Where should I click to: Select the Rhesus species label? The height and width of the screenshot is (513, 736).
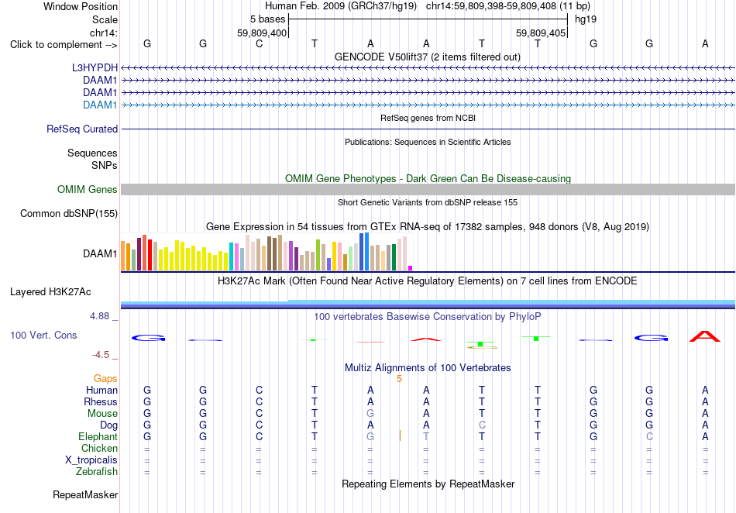101,401
